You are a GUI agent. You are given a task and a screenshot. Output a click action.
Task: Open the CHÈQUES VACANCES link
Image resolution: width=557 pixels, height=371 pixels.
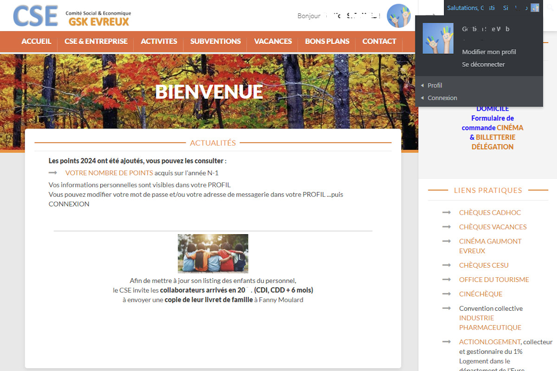(492, 227)
